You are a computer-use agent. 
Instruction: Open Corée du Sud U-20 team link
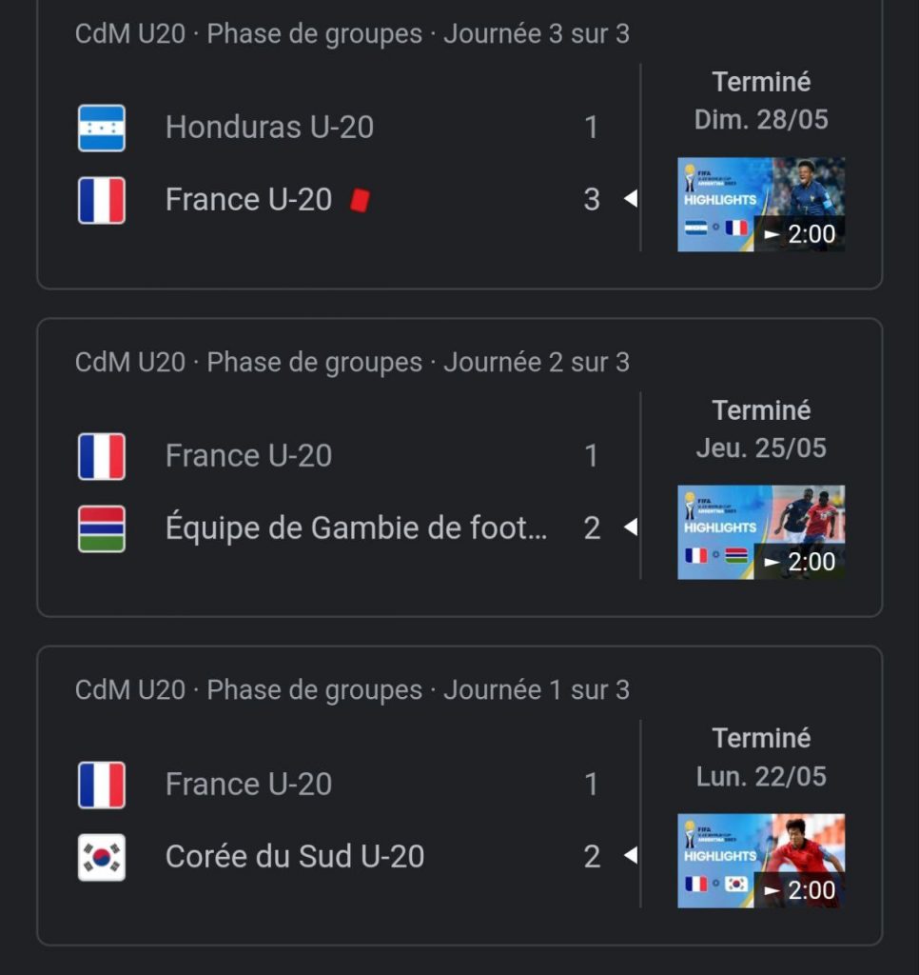click(x=295, y=856)
